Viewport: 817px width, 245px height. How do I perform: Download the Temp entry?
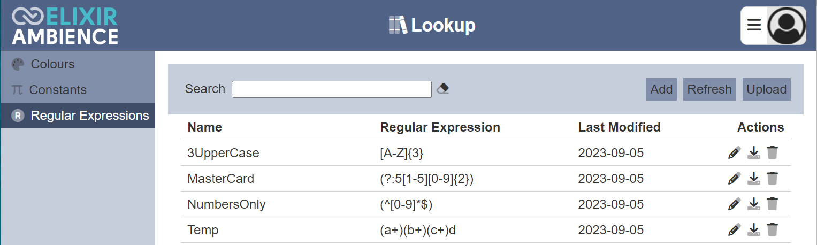pyautogui.click(x=753, y=230)
